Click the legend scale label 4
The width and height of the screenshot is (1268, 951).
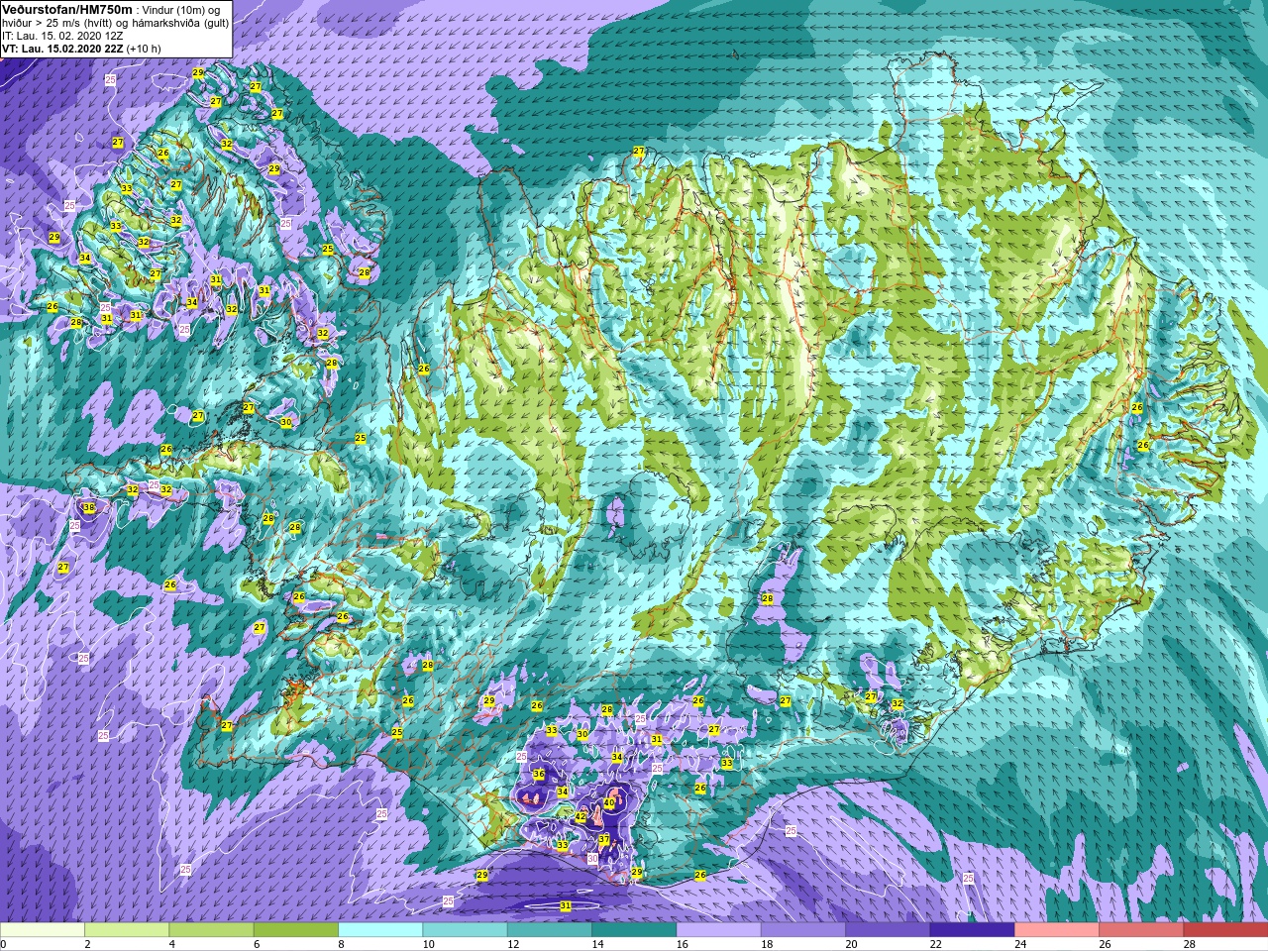point(171,944)
